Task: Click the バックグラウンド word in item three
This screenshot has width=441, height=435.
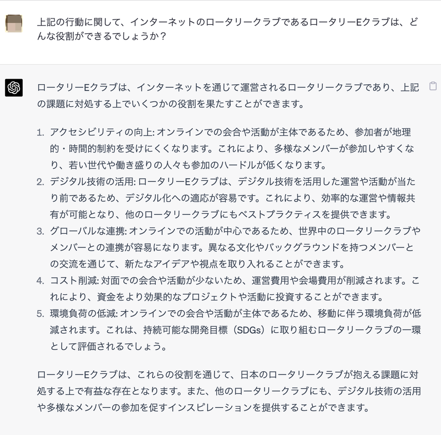Action: click(311, 248)
